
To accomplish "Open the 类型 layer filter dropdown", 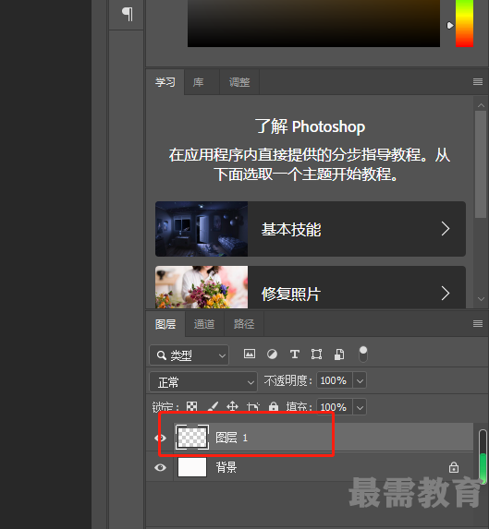I will 189,355.
